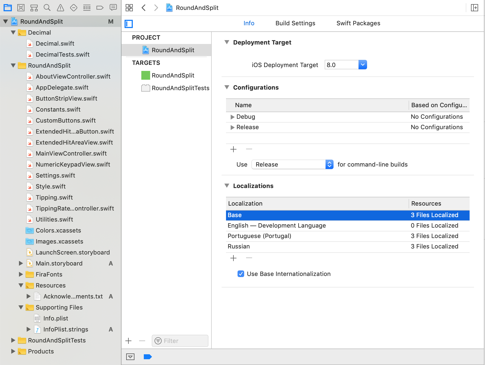485x365 pixels.
Task: Toggle the debug area button
Action: [130, 357]
